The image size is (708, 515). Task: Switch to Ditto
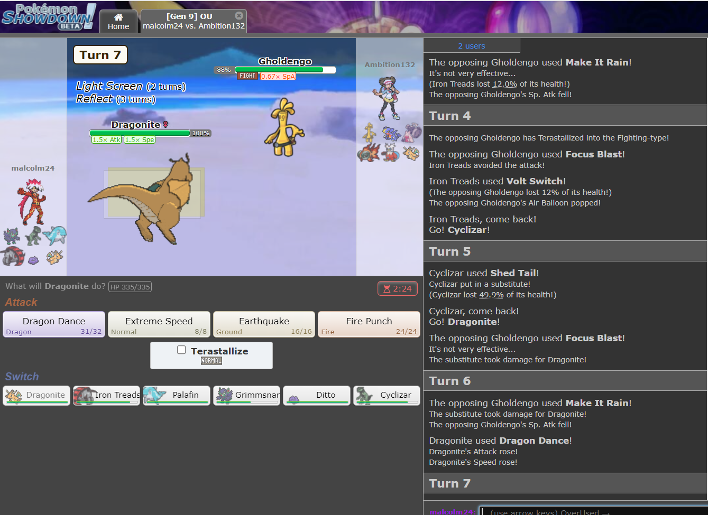click(317, 396)
